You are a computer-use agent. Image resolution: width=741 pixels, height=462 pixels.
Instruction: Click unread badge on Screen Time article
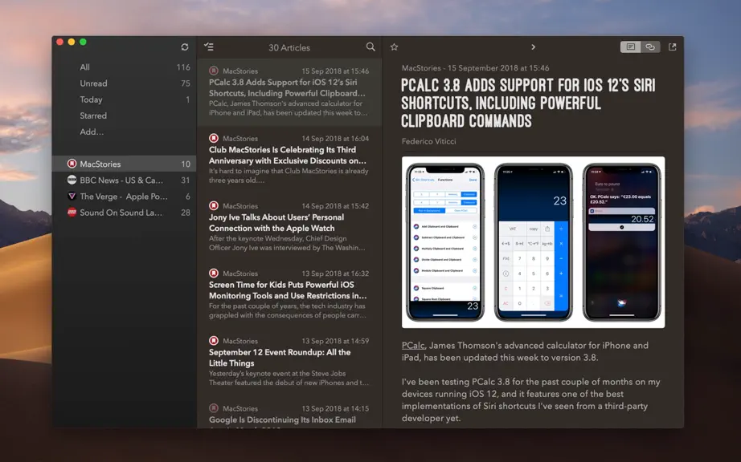[214, 273]
